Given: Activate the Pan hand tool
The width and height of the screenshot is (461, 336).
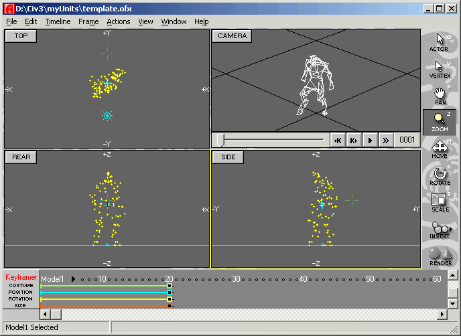Looking at the screenshot, I should coord(440,96).
